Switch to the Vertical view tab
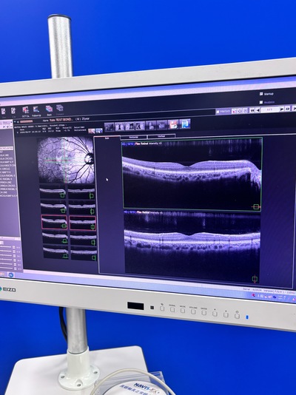296x395 pixels. pyautogui.click(x=161, y=136)
